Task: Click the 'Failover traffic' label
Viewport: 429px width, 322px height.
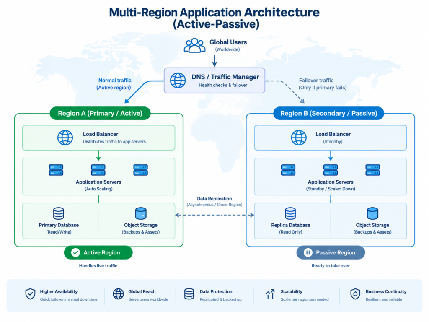Action: [316, 80]
